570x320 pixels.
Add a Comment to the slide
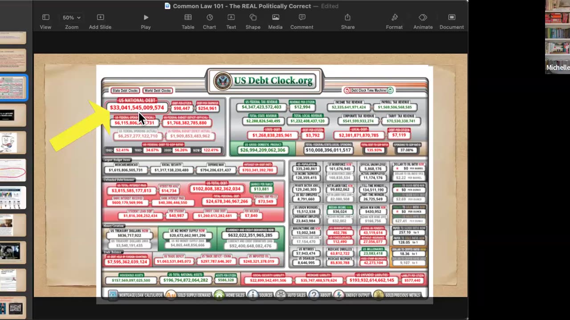302,21
